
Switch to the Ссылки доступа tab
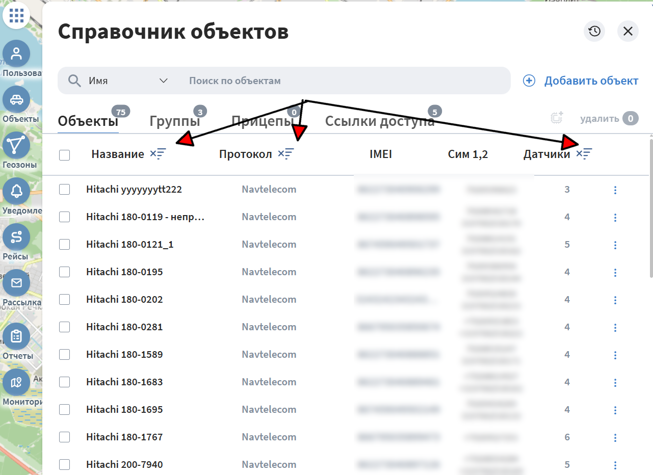point(379,121)
